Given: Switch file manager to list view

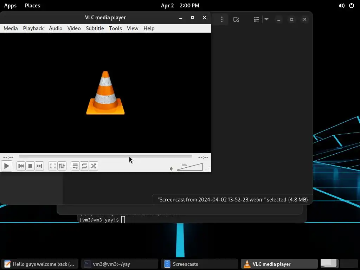Looking at the screenshot, I should [x=256, y=19].
